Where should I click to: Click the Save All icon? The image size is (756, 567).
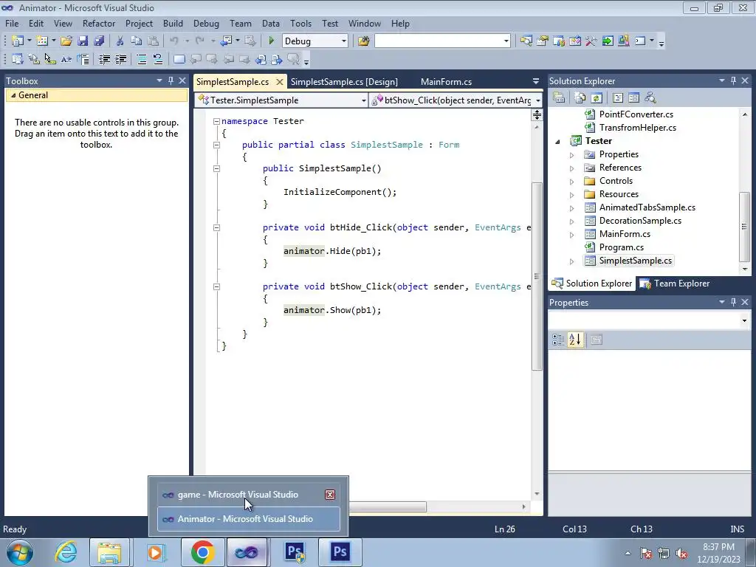pos(99,41)
